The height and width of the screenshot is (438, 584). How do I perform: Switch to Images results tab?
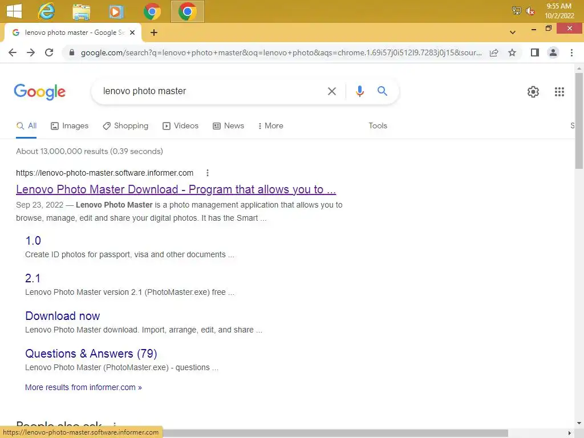point(70,126)
